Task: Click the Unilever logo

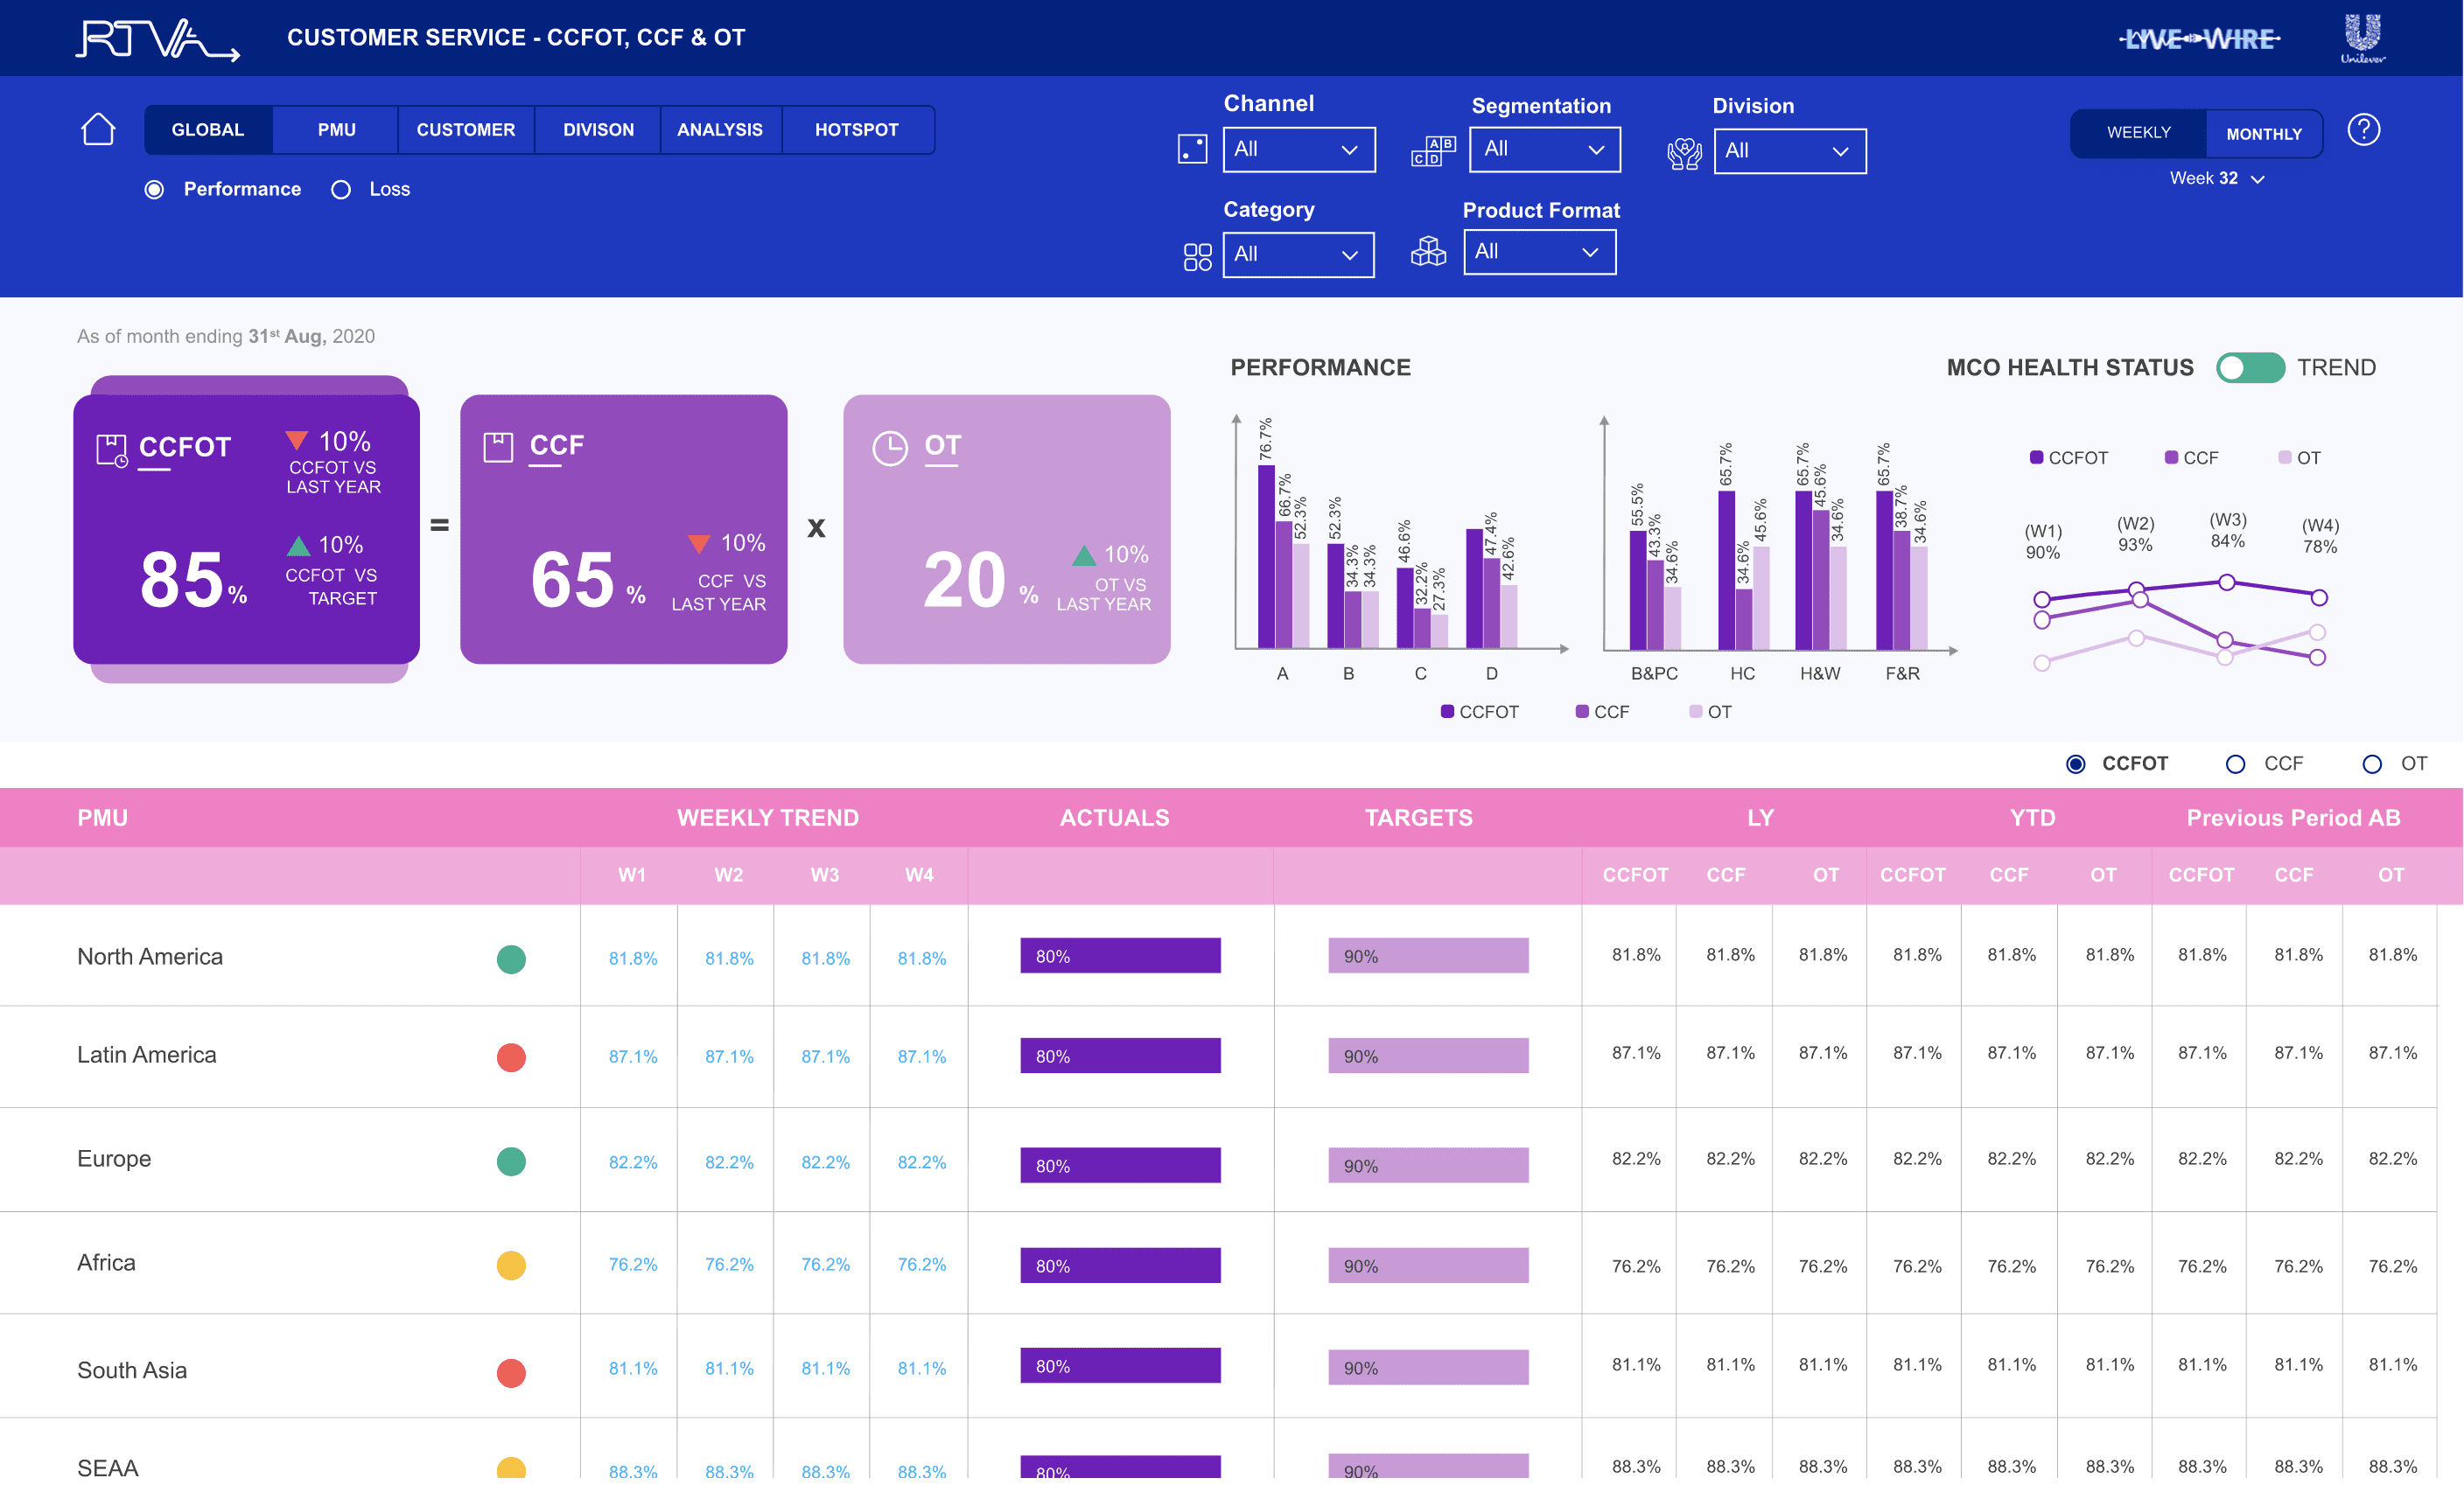Action: pos(2363,39)
